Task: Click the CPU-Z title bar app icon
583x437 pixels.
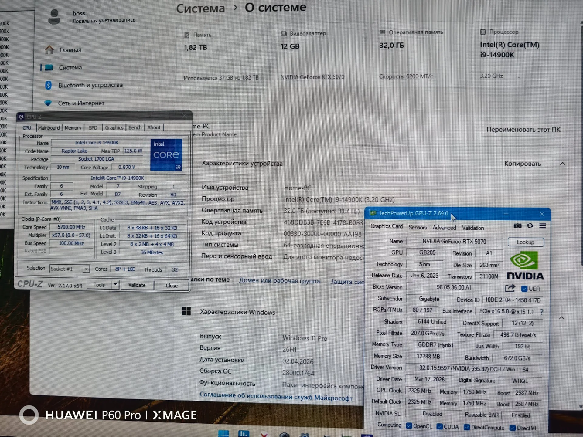Action: pyautogui.click(x=21, y=117)
